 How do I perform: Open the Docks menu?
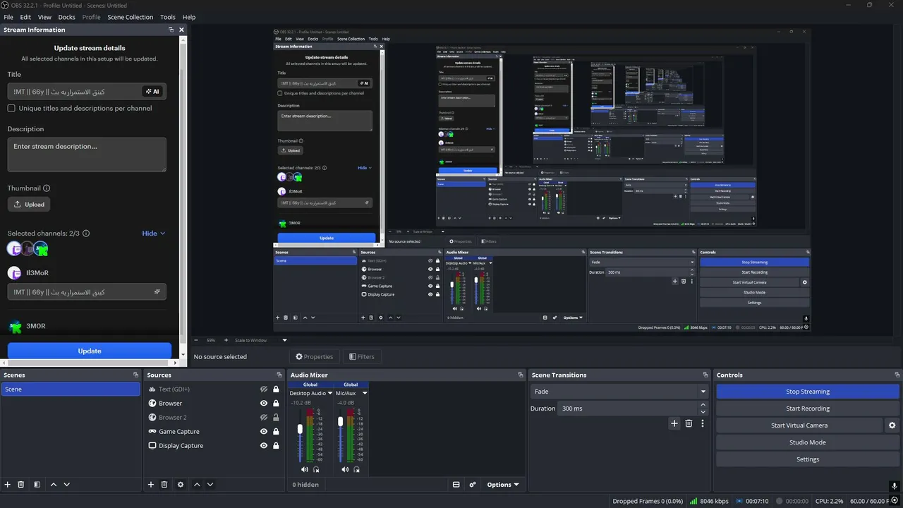66,17
